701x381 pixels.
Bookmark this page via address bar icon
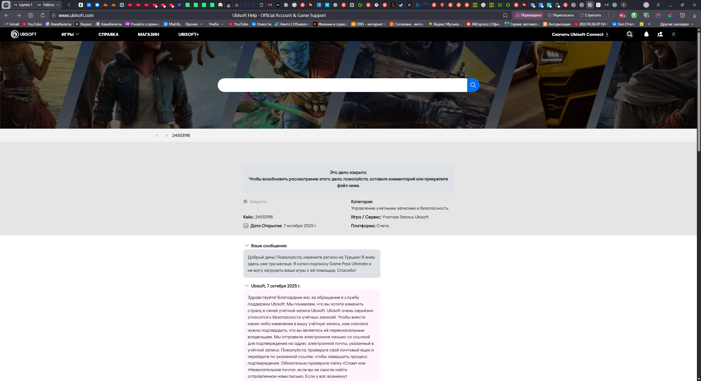pyautogui.click(x=505, y=15)
